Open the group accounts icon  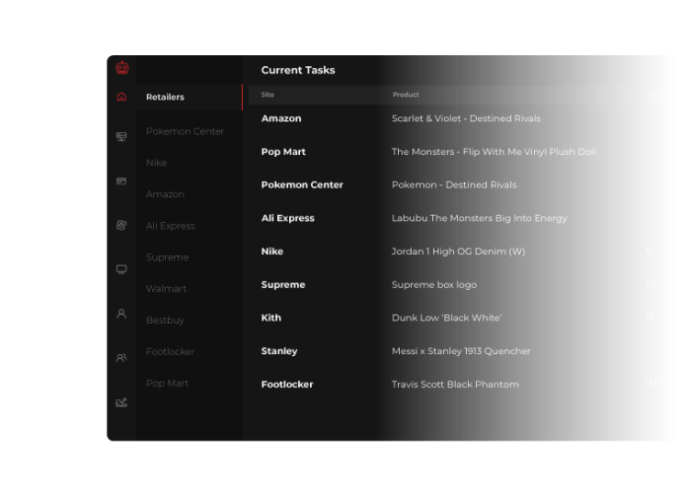[x=121, y=358]
